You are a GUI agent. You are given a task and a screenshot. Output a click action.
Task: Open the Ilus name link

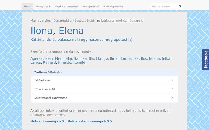click(144, 59)
